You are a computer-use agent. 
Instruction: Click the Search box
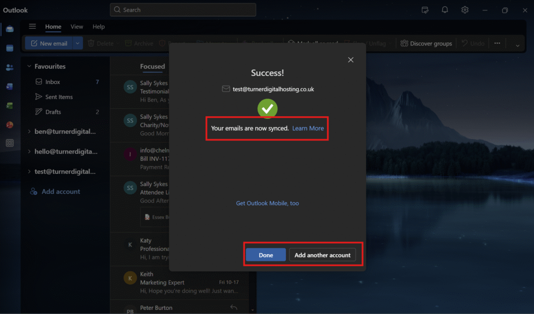(183, 10)
